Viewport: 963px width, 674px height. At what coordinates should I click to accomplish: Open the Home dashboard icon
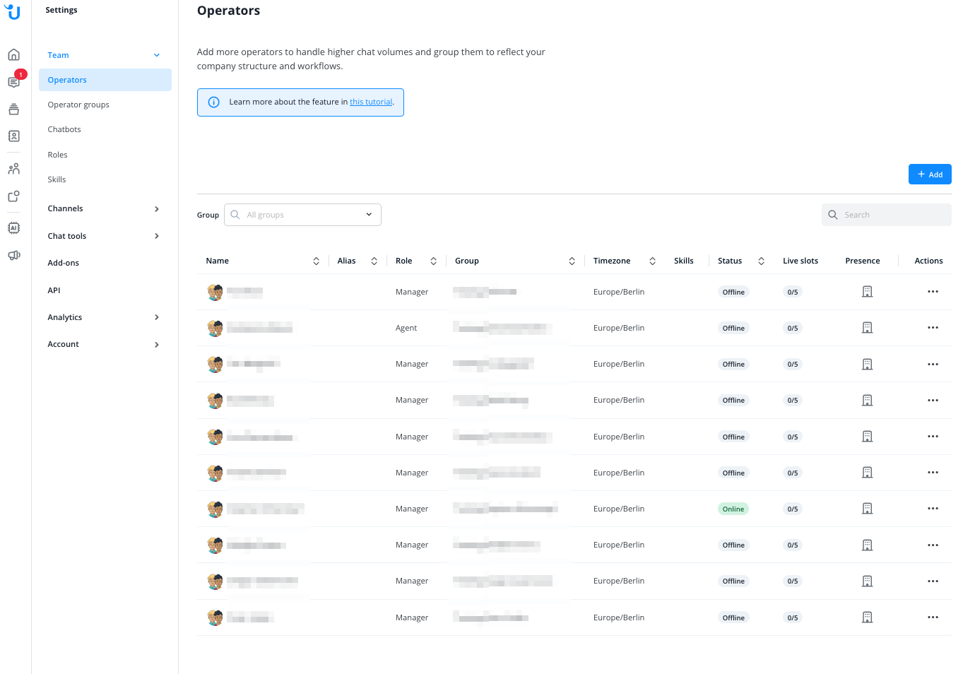[x=13, y=54]
